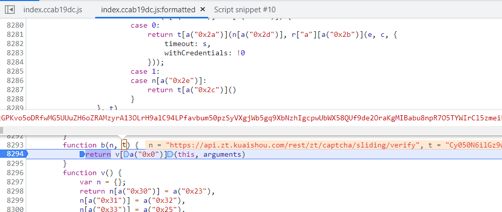Image resolution: width=502 pixels, height=212 pixels.
Task: Click the text "timeout: s,"
Action: 188,44
